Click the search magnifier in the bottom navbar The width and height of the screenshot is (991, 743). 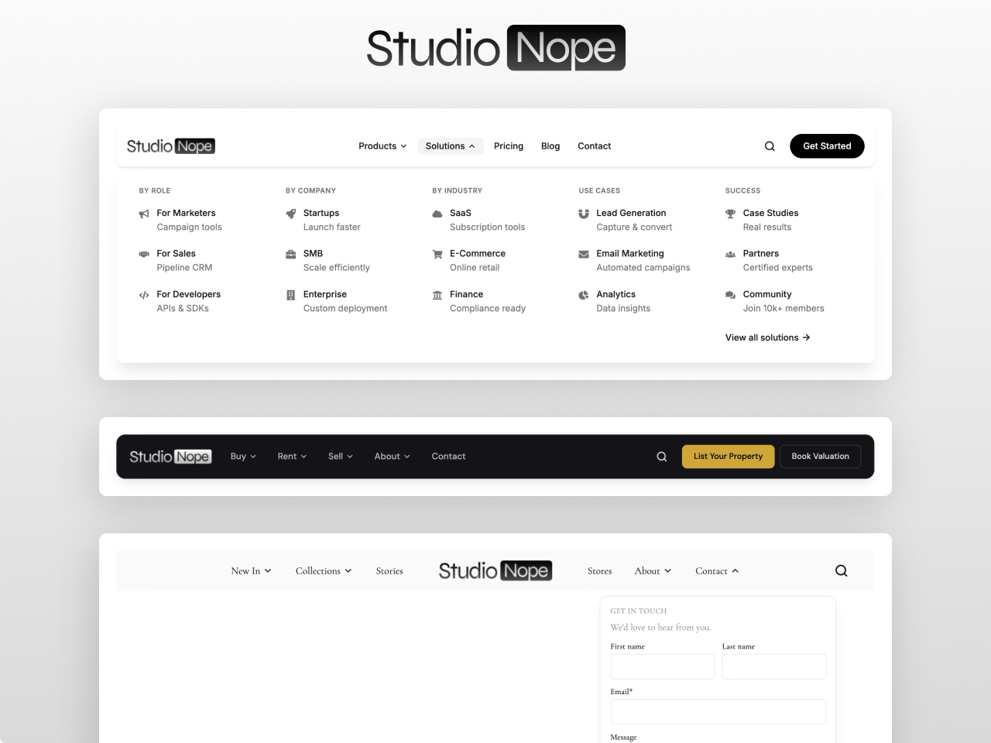point(842,571)
